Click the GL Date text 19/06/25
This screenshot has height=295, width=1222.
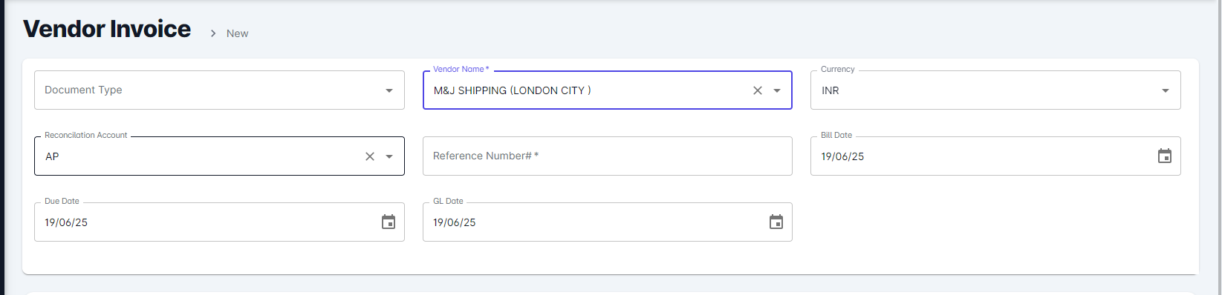tap(455, 222)
